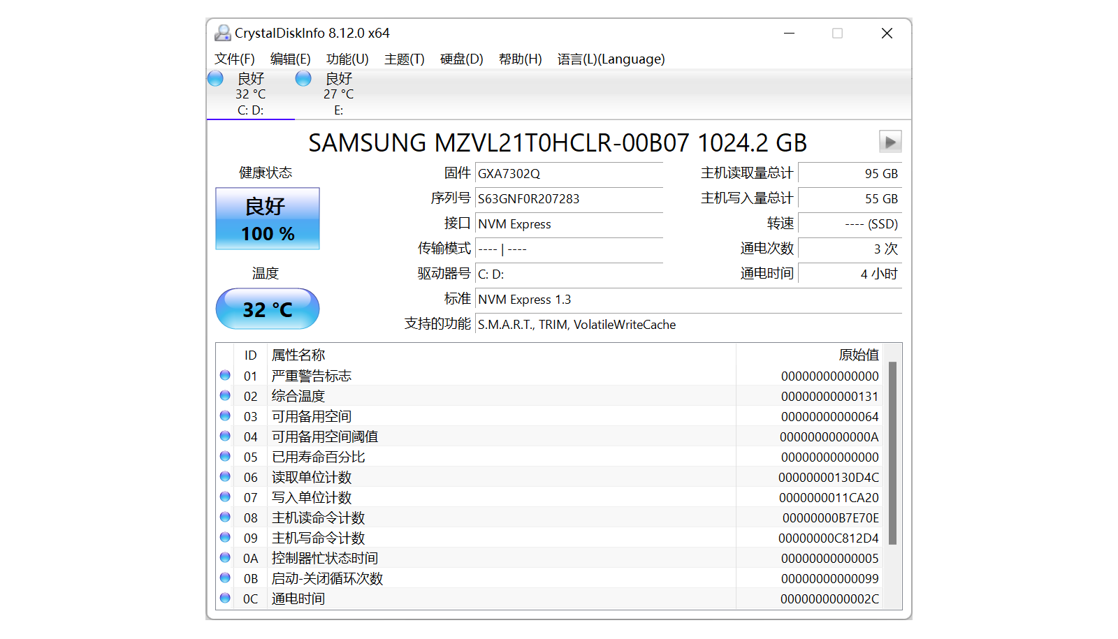Select row 可用备用空间阈值
This screenshot has width=1118, height=639.
pos(549,436)
